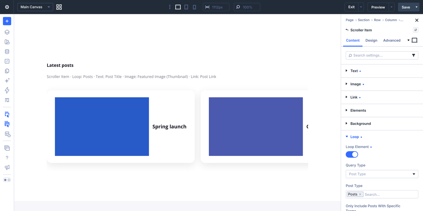423x211 pixels.
Task: Click the Save button
Action: (x=406, y=7)
